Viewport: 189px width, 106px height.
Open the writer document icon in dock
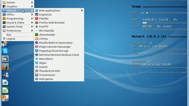tap(5, 82)
